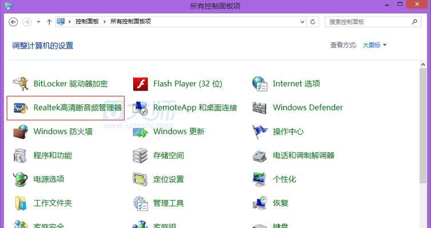Open the Windows 更新 icon
The image size is (431, 228).
pos(141,132)
